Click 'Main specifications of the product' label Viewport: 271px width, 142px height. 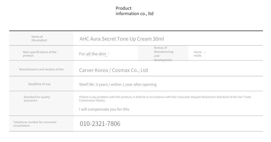pyautogui.click(x=40, y=54)
